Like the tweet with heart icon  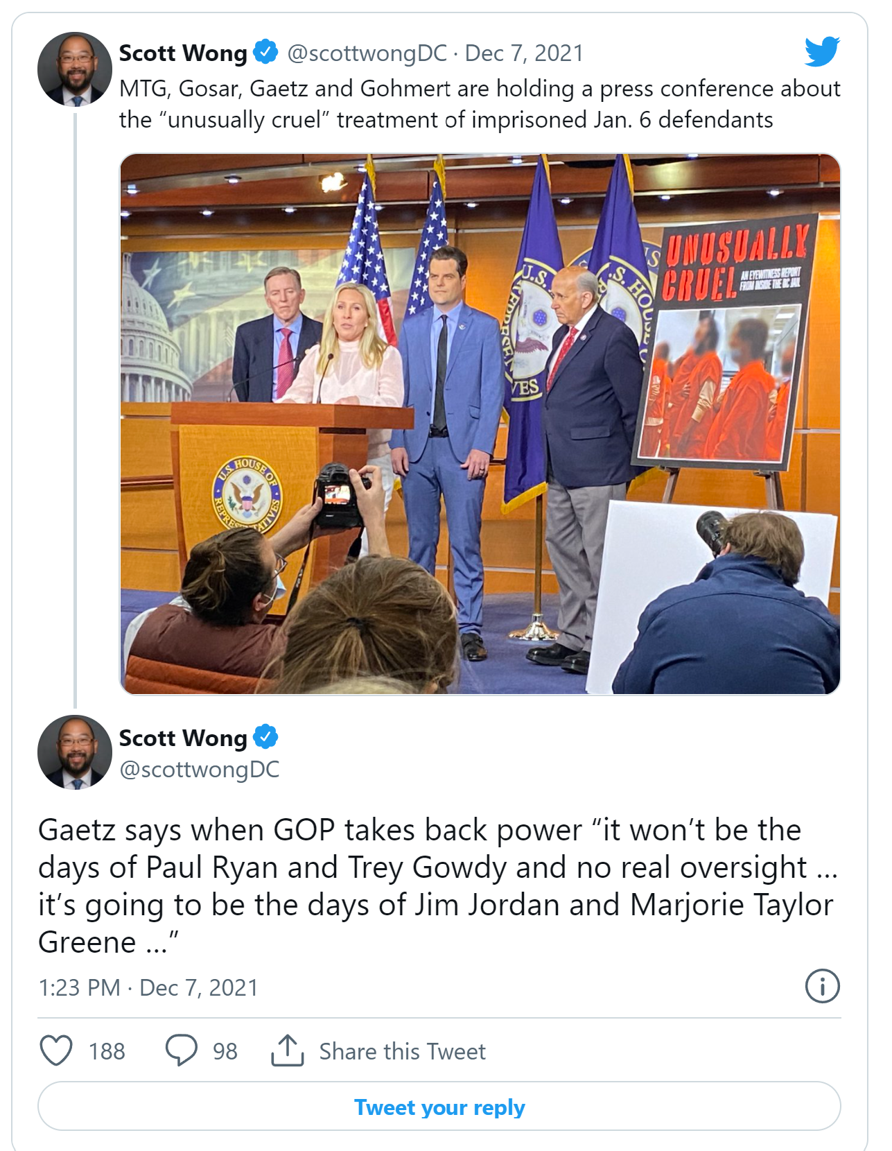tap(56, 1050)
